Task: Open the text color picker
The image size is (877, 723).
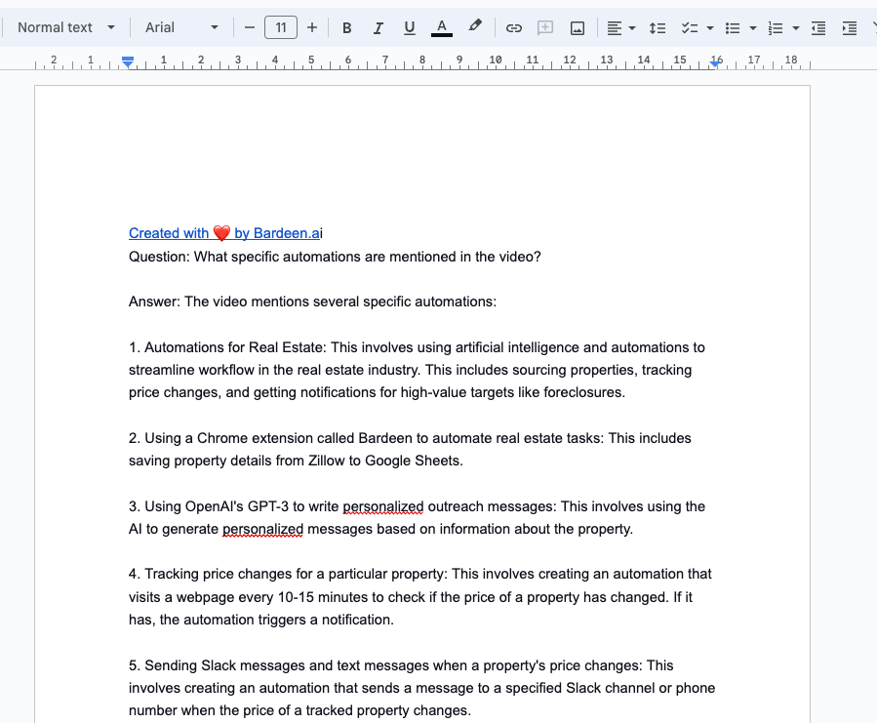Action: pos(441,27)
